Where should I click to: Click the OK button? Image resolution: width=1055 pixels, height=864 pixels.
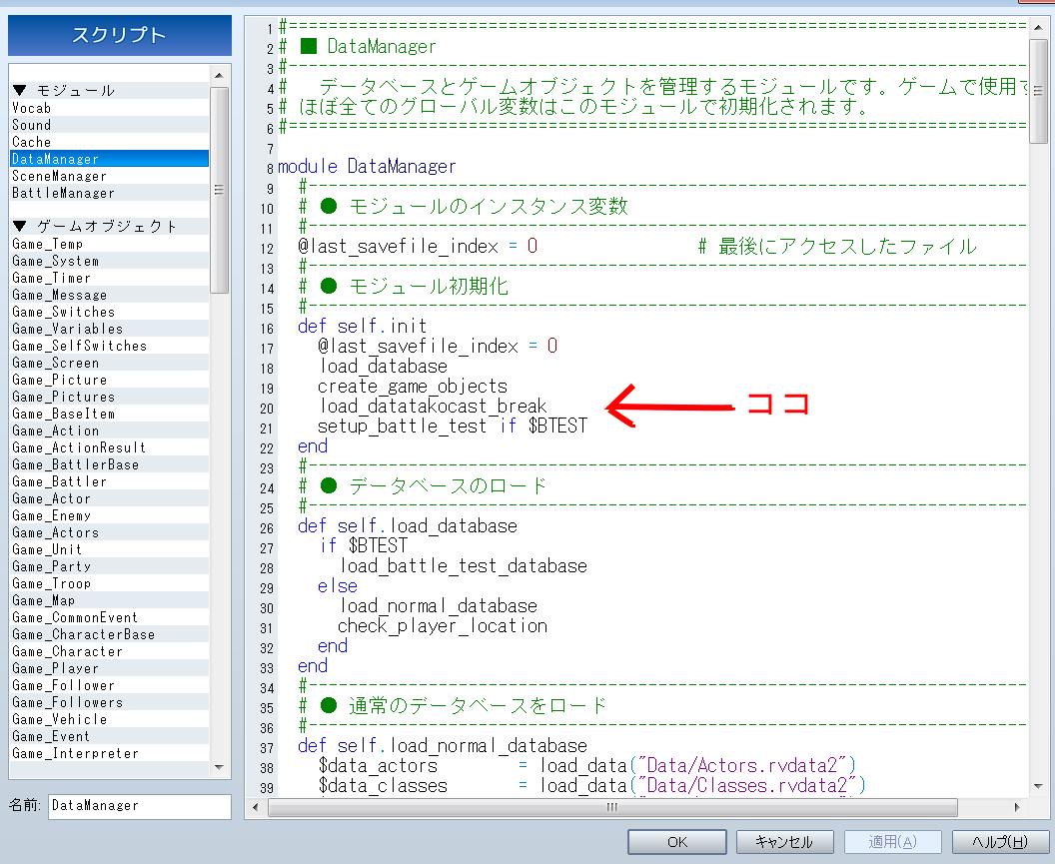(x=677, y=842)
